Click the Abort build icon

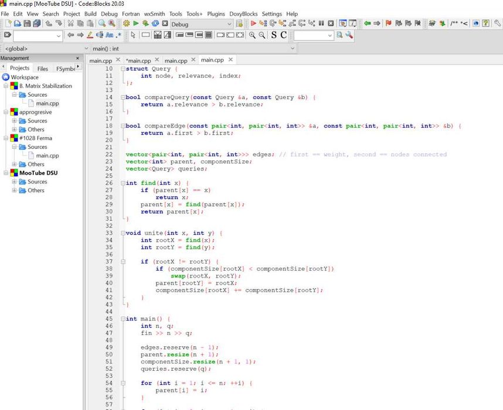165,23
